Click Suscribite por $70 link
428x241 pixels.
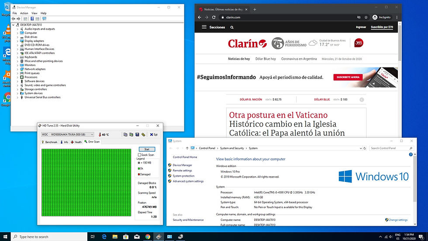382,27
